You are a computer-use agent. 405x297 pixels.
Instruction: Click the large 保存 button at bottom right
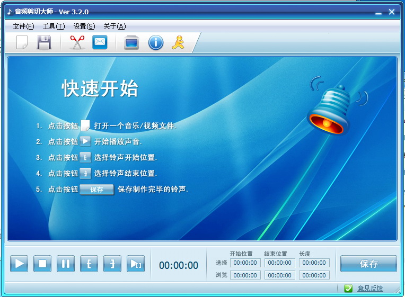tap(368, 264)
